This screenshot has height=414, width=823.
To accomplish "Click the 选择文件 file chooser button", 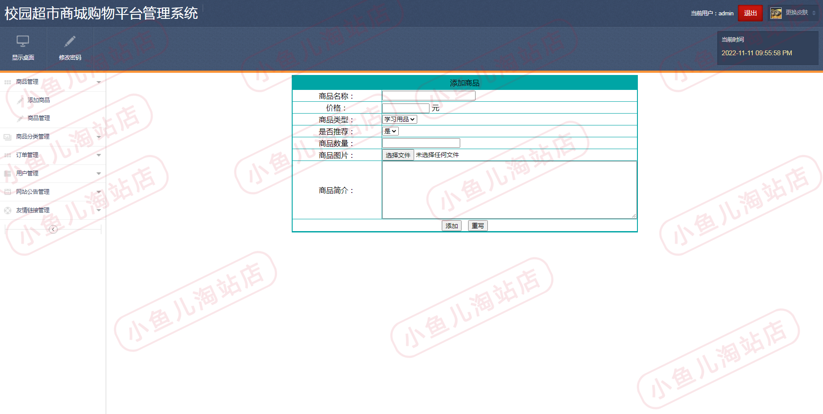I will pos(398,155).
